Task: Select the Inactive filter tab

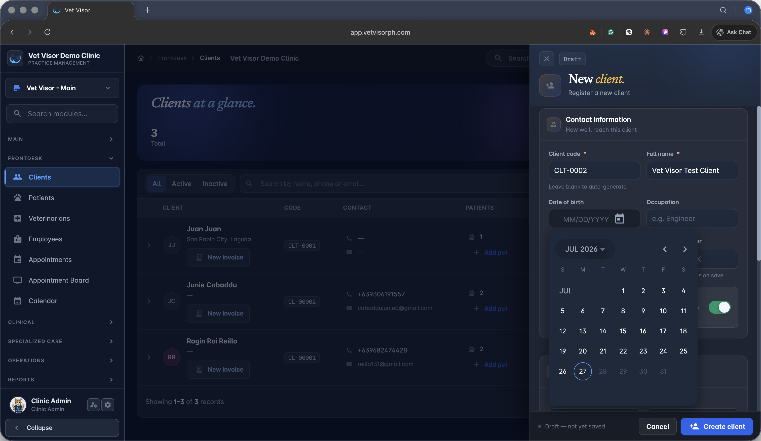Action: pyautogui.click(x=215, y=184)
